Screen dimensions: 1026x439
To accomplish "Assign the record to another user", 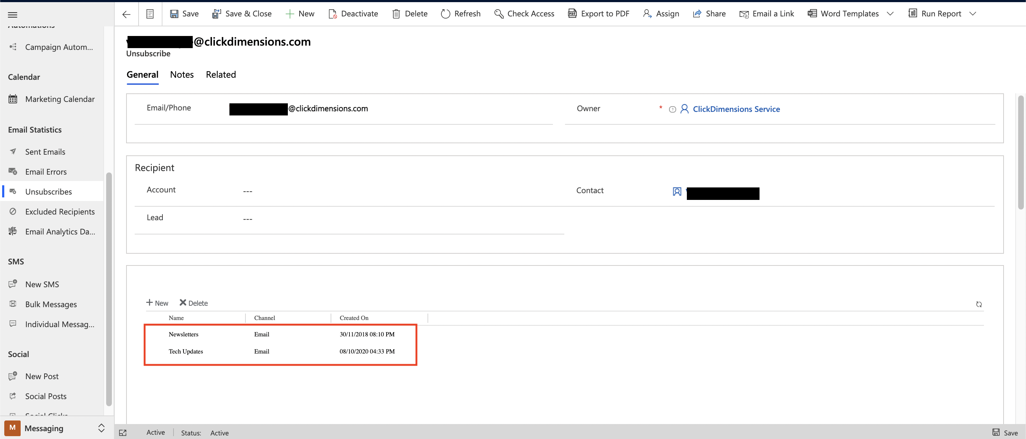I will pyautogui.click(x=661, y=14).
